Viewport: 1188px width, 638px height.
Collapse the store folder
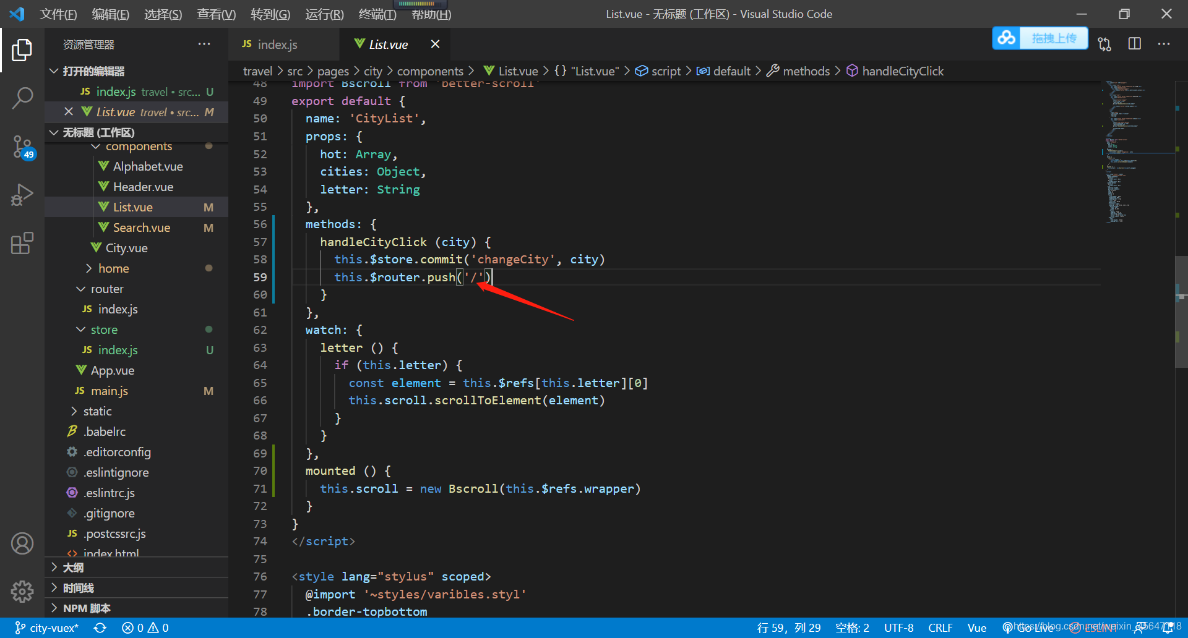(136, 330)
